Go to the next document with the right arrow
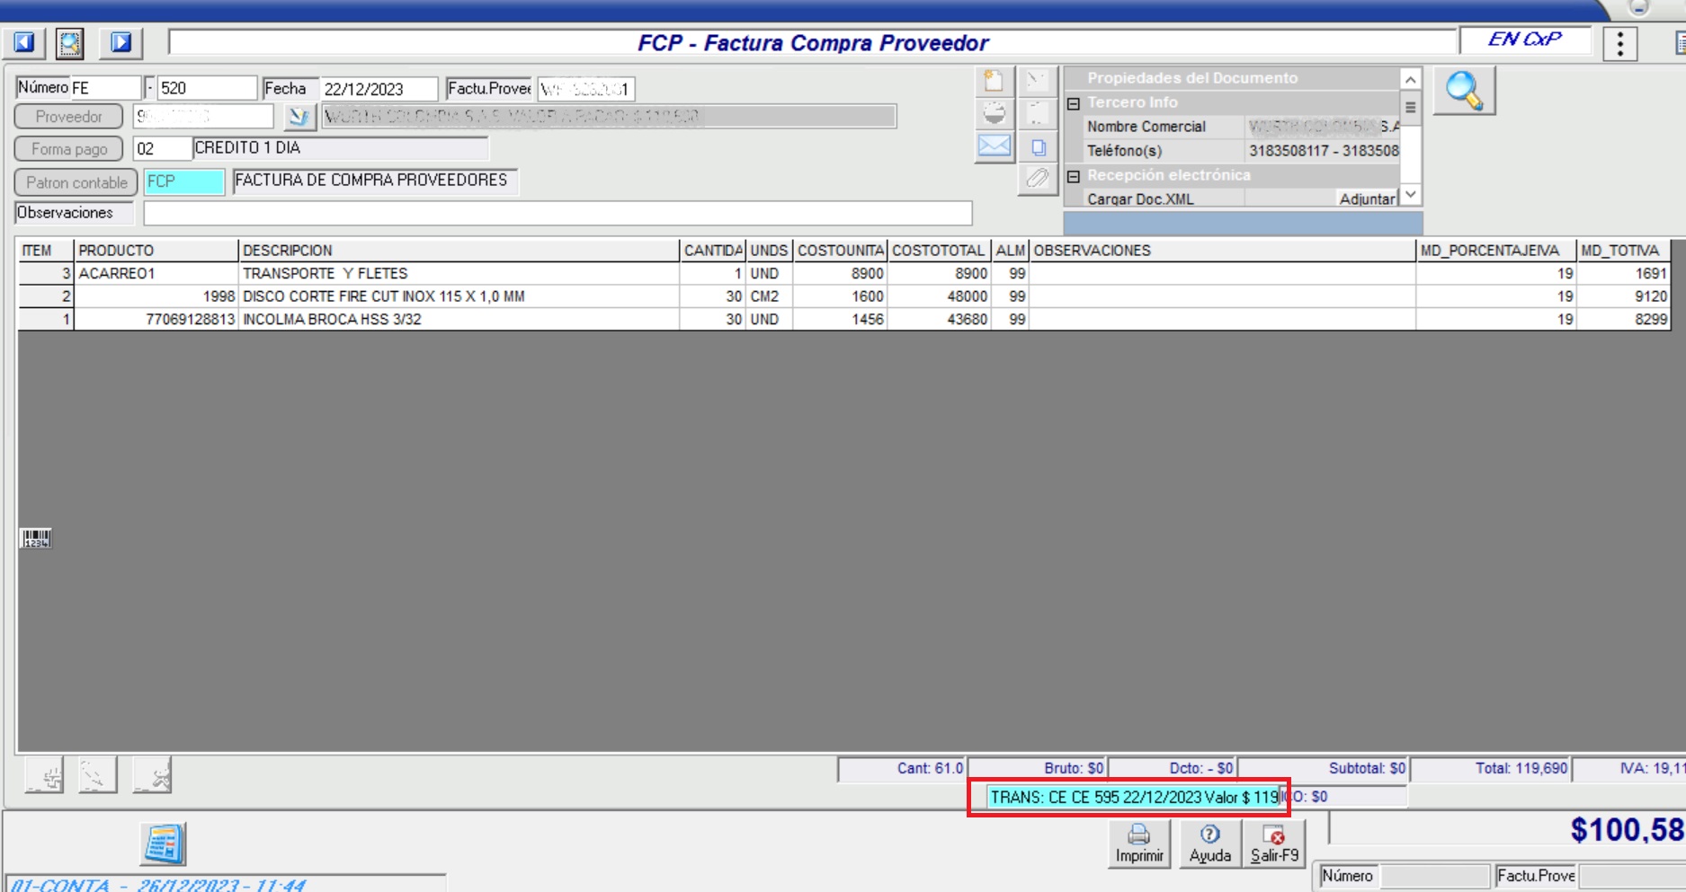The width and height of the screenshot is (1686, 892). 120,42
